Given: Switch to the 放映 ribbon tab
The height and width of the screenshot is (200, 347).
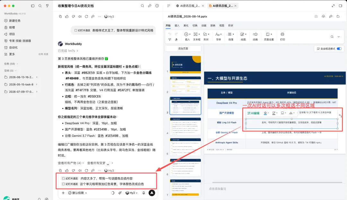Looking at the screenshot, I should (x=213, y=26).
